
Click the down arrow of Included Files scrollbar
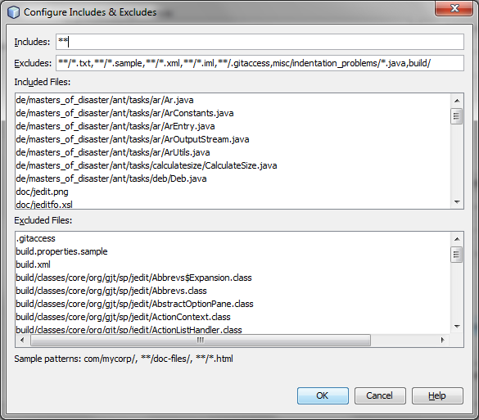pos(457,202)
